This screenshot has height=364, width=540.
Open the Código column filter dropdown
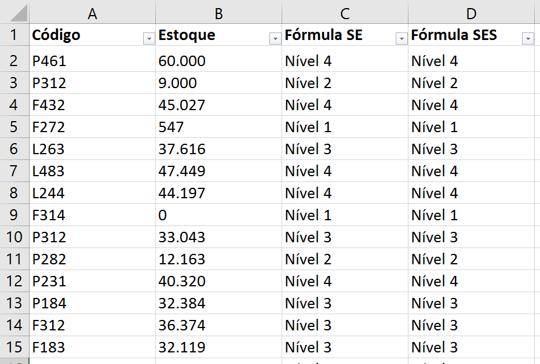(x=149, y=39)
